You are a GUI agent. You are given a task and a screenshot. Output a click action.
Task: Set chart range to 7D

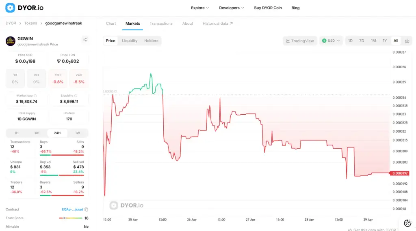(362, 41)
